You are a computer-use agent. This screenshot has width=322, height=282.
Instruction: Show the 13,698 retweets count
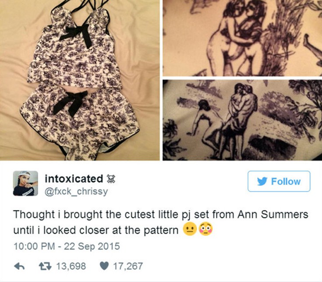pos(71,266)
